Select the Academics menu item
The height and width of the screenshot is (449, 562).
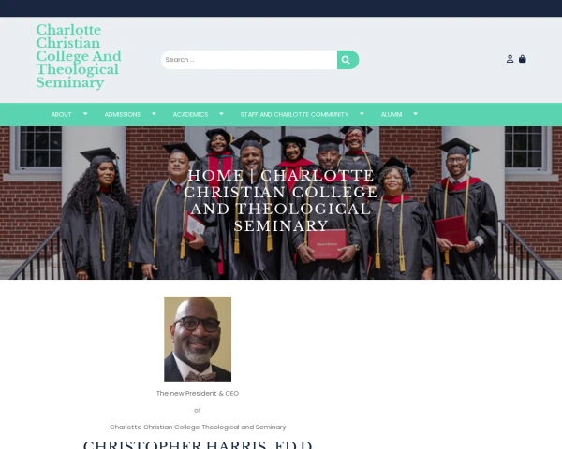click(190, 114)
